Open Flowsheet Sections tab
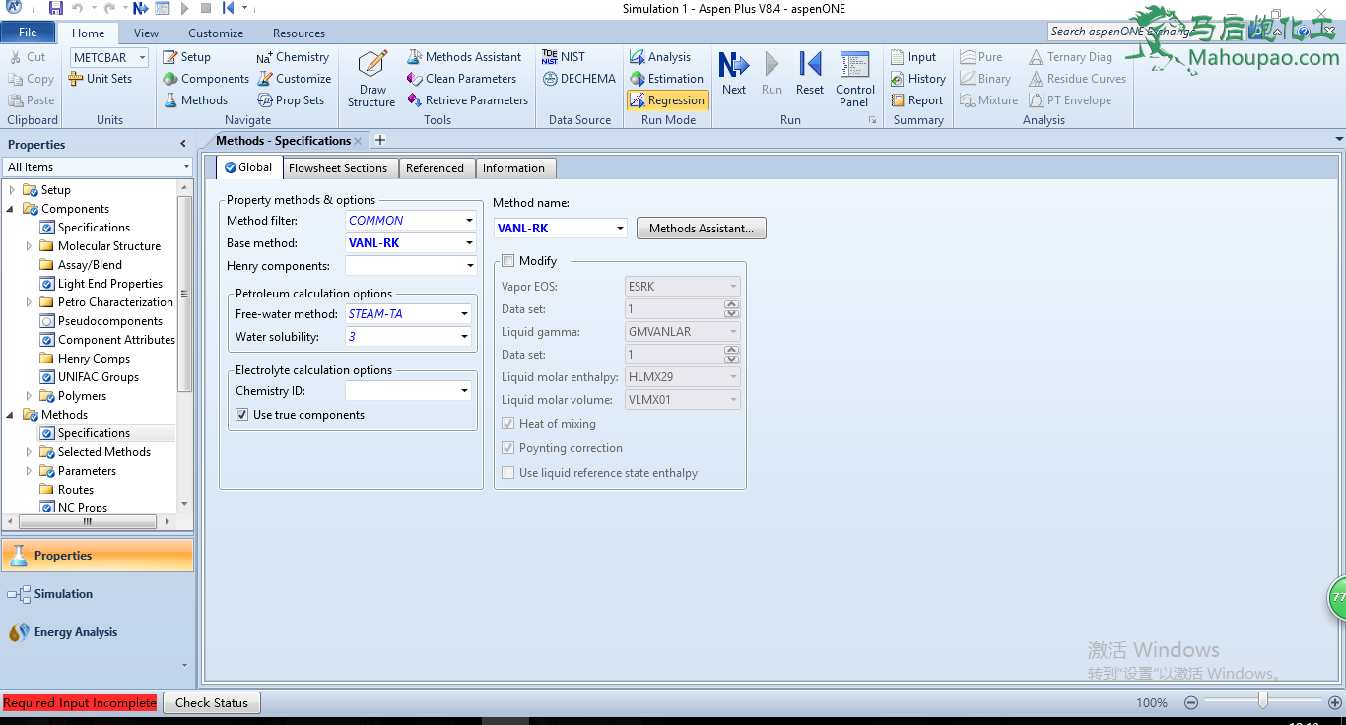Viewport: 1346px width, 725px height. click(338, 168)
